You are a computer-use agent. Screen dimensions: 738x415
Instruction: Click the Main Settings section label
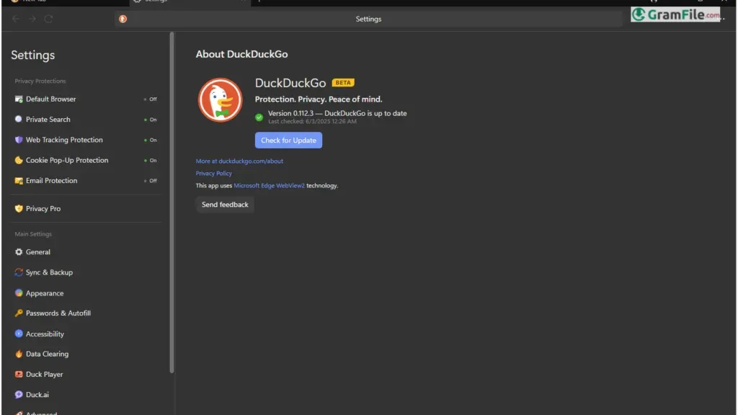pyautogui.click(x=33, y=234)
